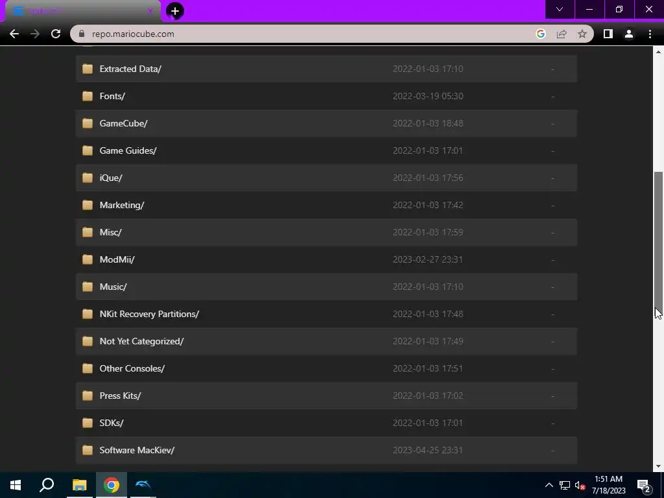Click the folder icon beside Music

coord(88,287)
